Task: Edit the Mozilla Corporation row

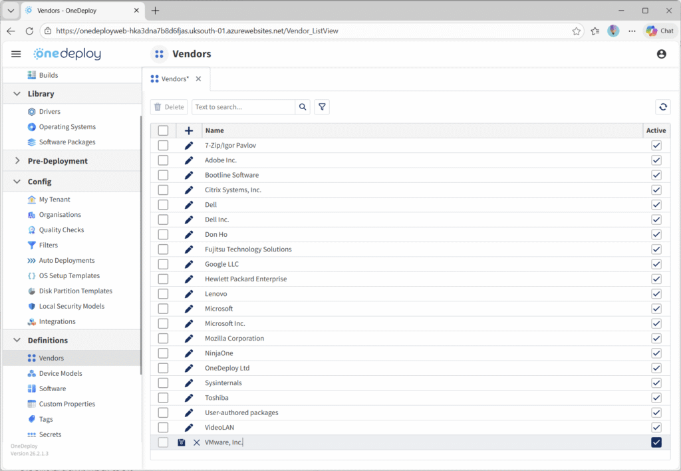Action: [188, 339]
